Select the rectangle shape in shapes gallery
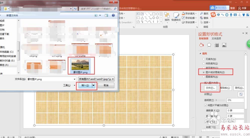The height and width of the screenshot is (138, 250). coord(154,14)
